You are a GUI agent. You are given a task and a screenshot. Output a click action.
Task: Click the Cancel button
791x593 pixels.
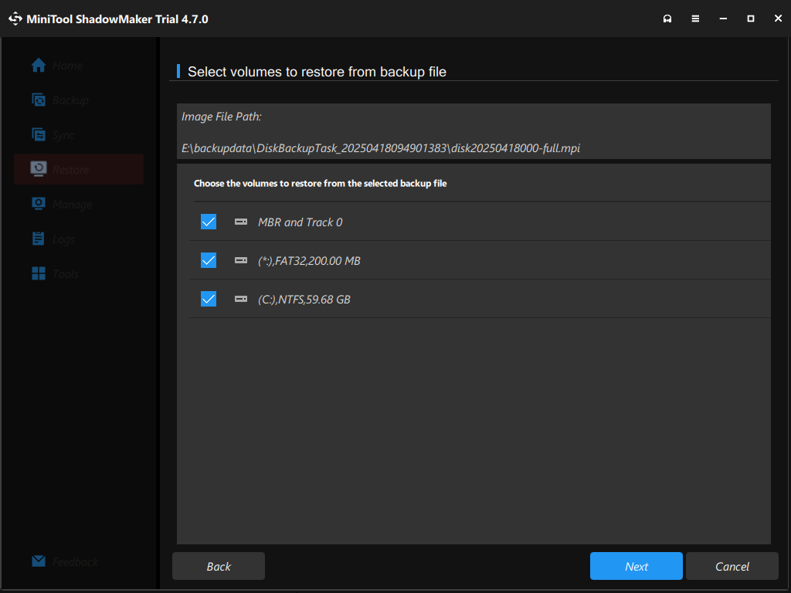732,566
